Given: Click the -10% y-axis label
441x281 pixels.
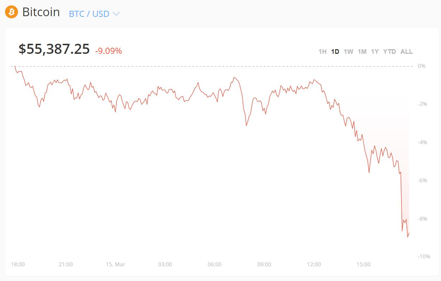Looking at the screenshot, I should pyautogui.click(x=424, y=257).
